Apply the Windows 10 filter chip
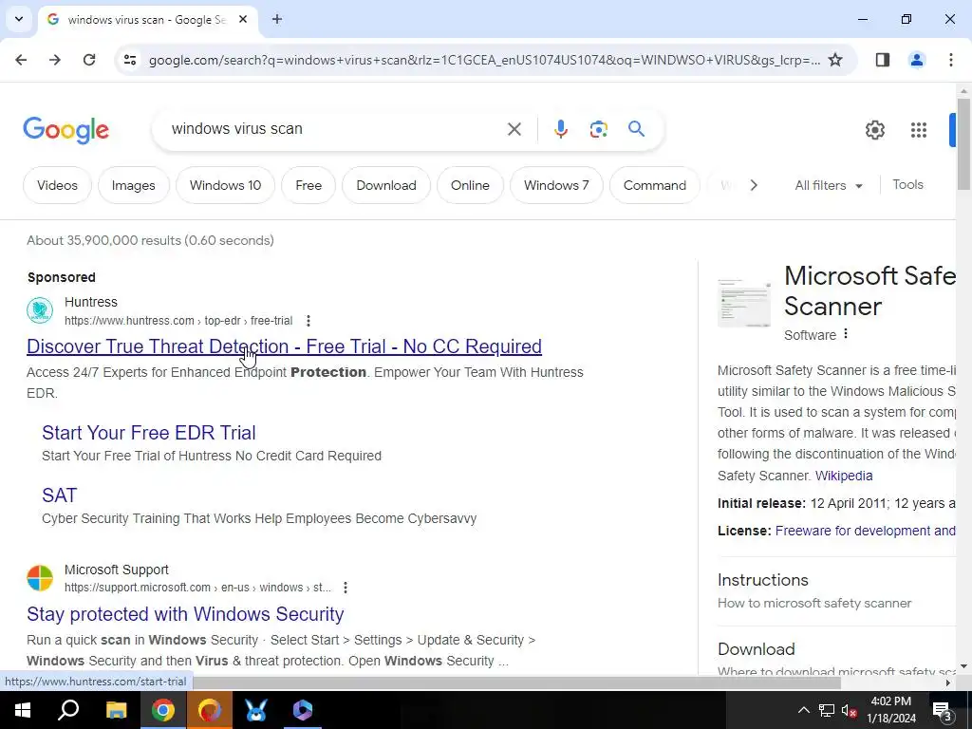 click(x=225, y=185)
